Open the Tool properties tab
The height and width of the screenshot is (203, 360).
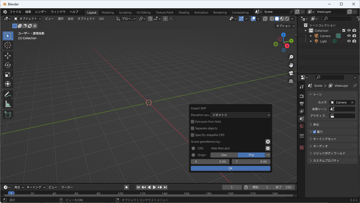pos(302,87)
